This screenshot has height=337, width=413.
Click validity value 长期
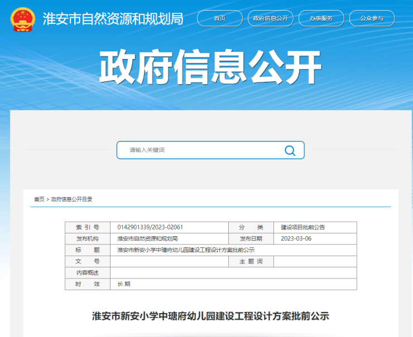point(124,284)
